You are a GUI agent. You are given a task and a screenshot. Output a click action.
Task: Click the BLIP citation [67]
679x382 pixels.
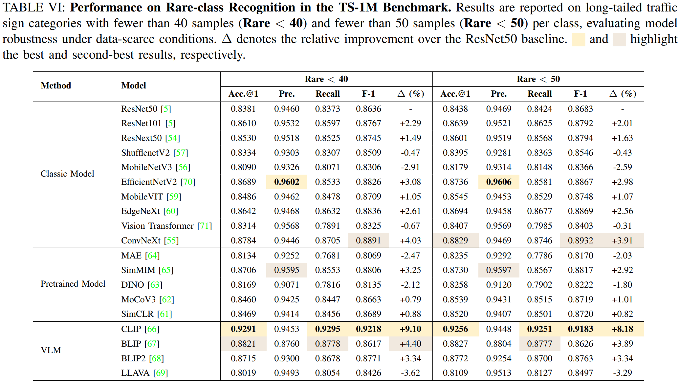click(152, 344)
